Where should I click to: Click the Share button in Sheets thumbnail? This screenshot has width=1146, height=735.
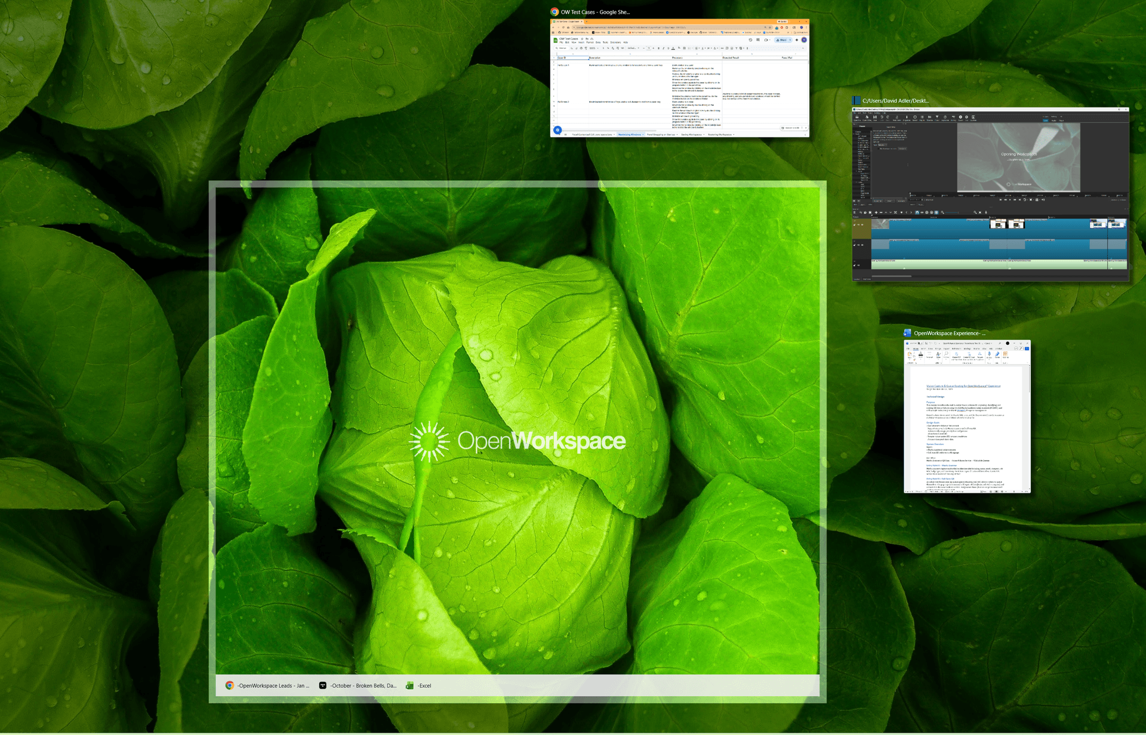(782, 40)
